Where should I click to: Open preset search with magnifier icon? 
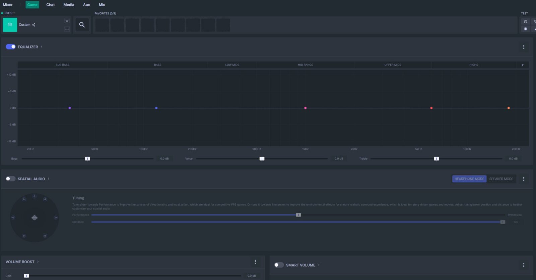[x=82, y=25]
